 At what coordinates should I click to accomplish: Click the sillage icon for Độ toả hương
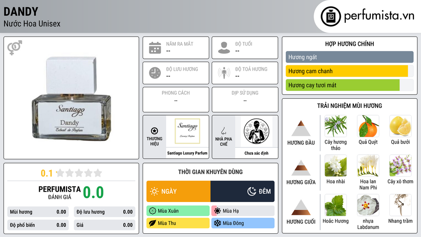[x=224, y=73]
